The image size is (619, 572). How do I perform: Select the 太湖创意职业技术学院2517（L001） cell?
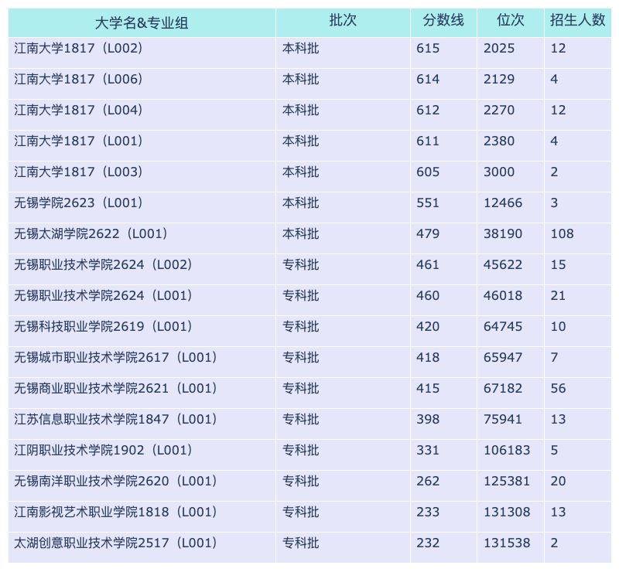coord(142,547)
